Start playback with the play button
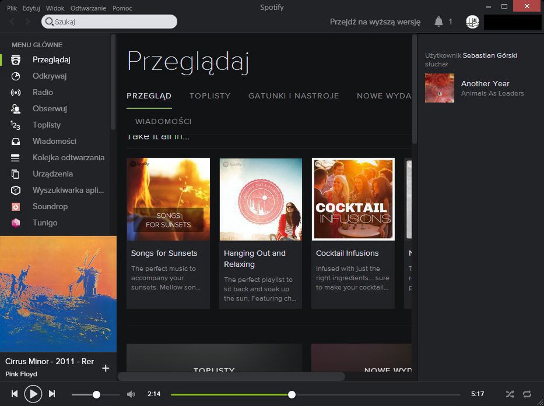 [33, 394]
